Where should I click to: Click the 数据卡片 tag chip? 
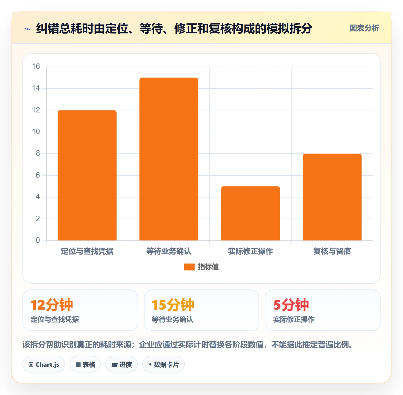(x=164, y=364)
